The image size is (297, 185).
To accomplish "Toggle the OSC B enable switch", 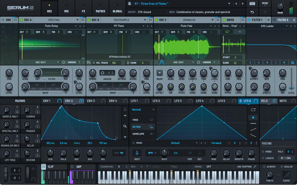I will (x=89, y=20).
